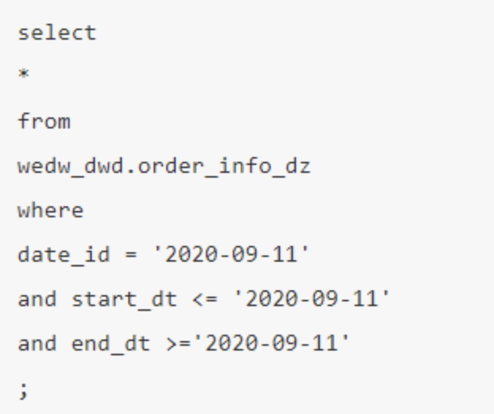This screenshot has width=494, height=414.
Task: Click the "date_id" column name
Action: pyautogui.click(x=64, y=254)
